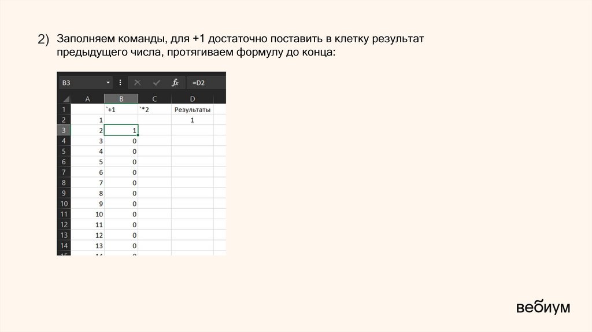
Task: Click the formula bar cancel X icon
Action: pyautogui.click(x=138, y=83)
